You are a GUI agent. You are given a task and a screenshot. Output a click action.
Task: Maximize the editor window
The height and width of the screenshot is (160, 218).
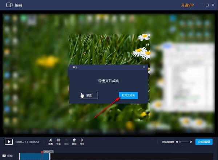point(207,5)
